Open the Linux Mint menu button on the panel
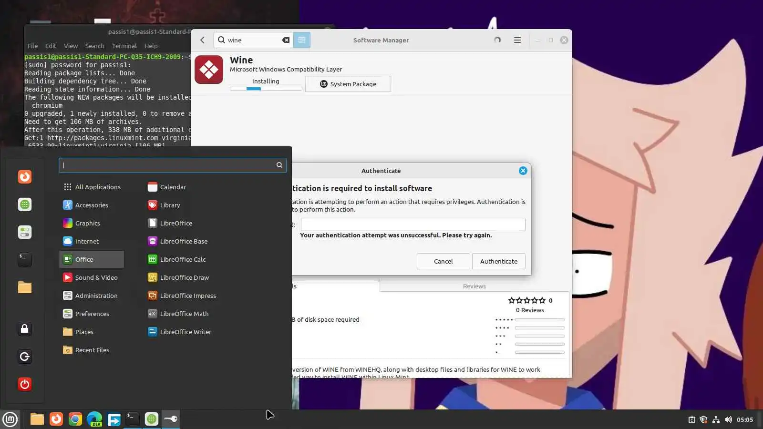The height and width of the screenshot is (429, 763). click(10, 419)
